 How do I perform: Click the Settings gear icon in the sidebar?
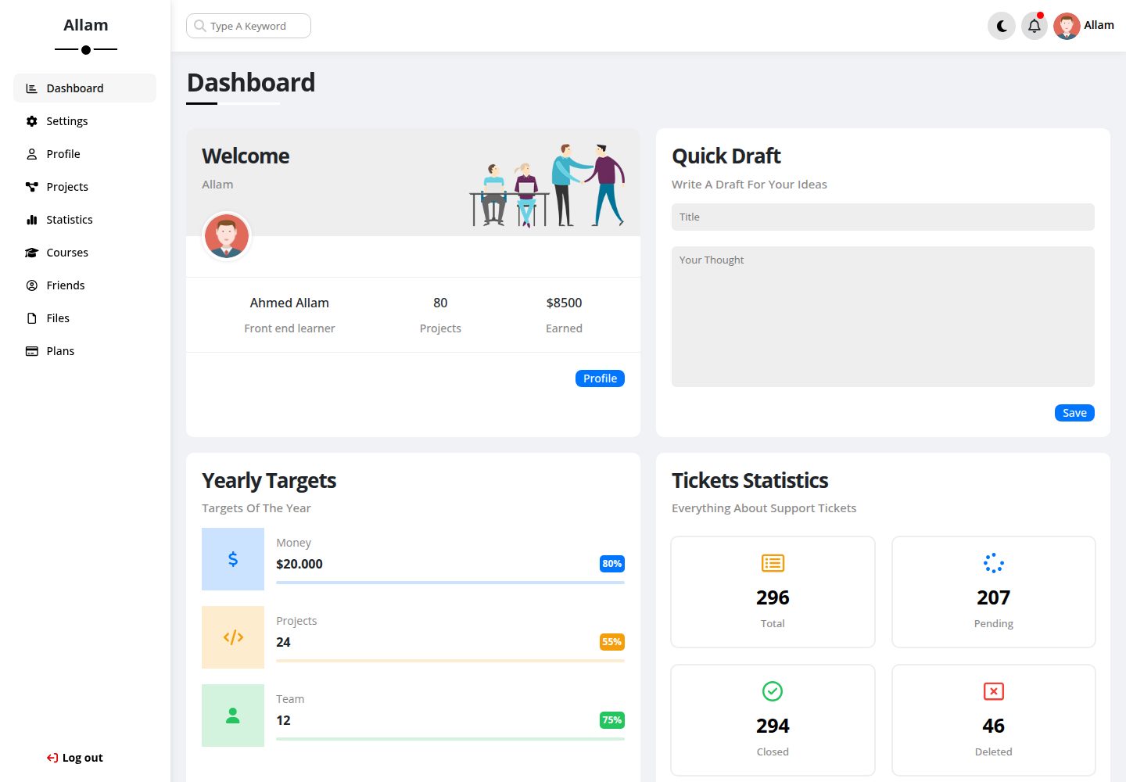(32, 121)
